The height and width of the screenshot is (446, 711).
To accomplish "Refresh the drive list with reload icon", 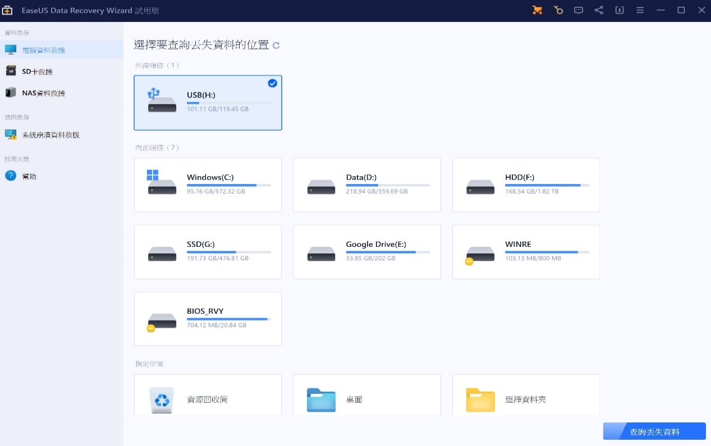I will pos(276,45).
